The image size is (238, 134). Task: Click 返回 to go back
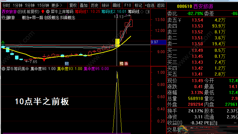pos(160,6)
